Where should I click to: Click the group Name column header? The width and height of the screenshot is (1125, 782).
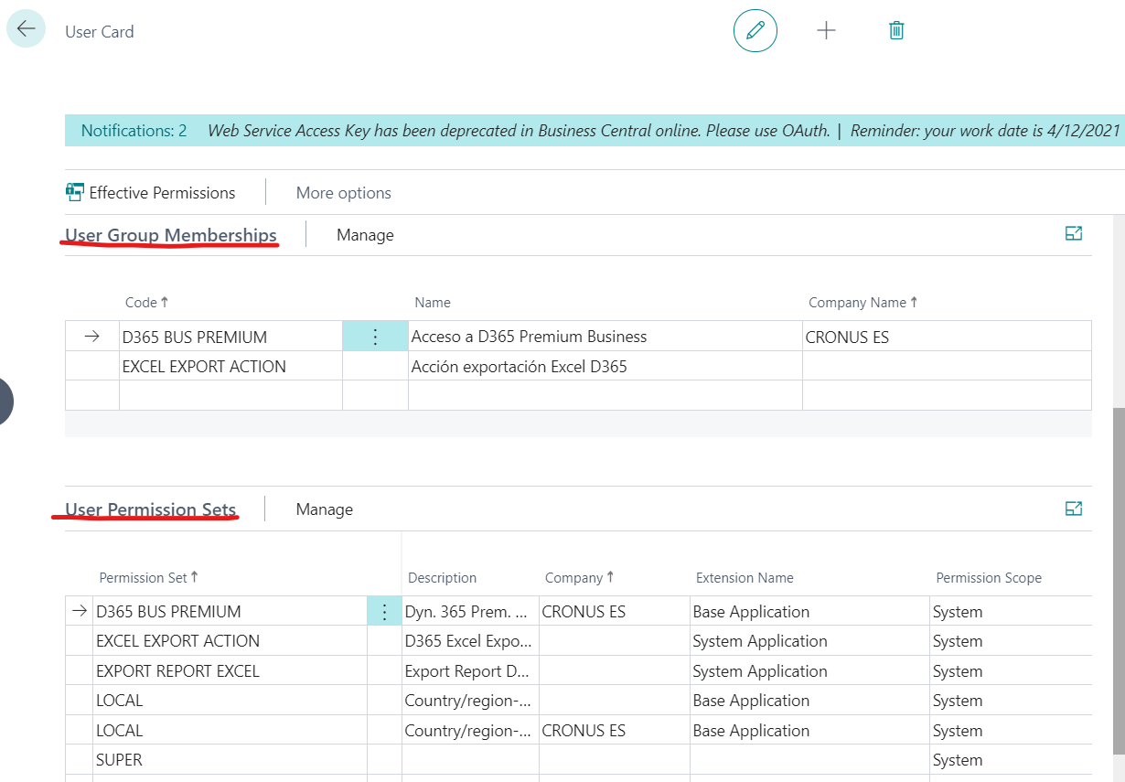[433, 303]
